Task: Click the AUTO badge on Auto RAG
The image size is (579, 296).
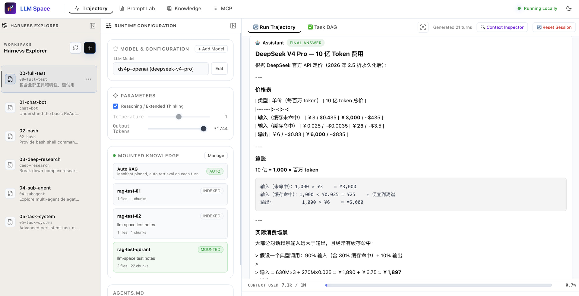Action: [x=215, y=171]
